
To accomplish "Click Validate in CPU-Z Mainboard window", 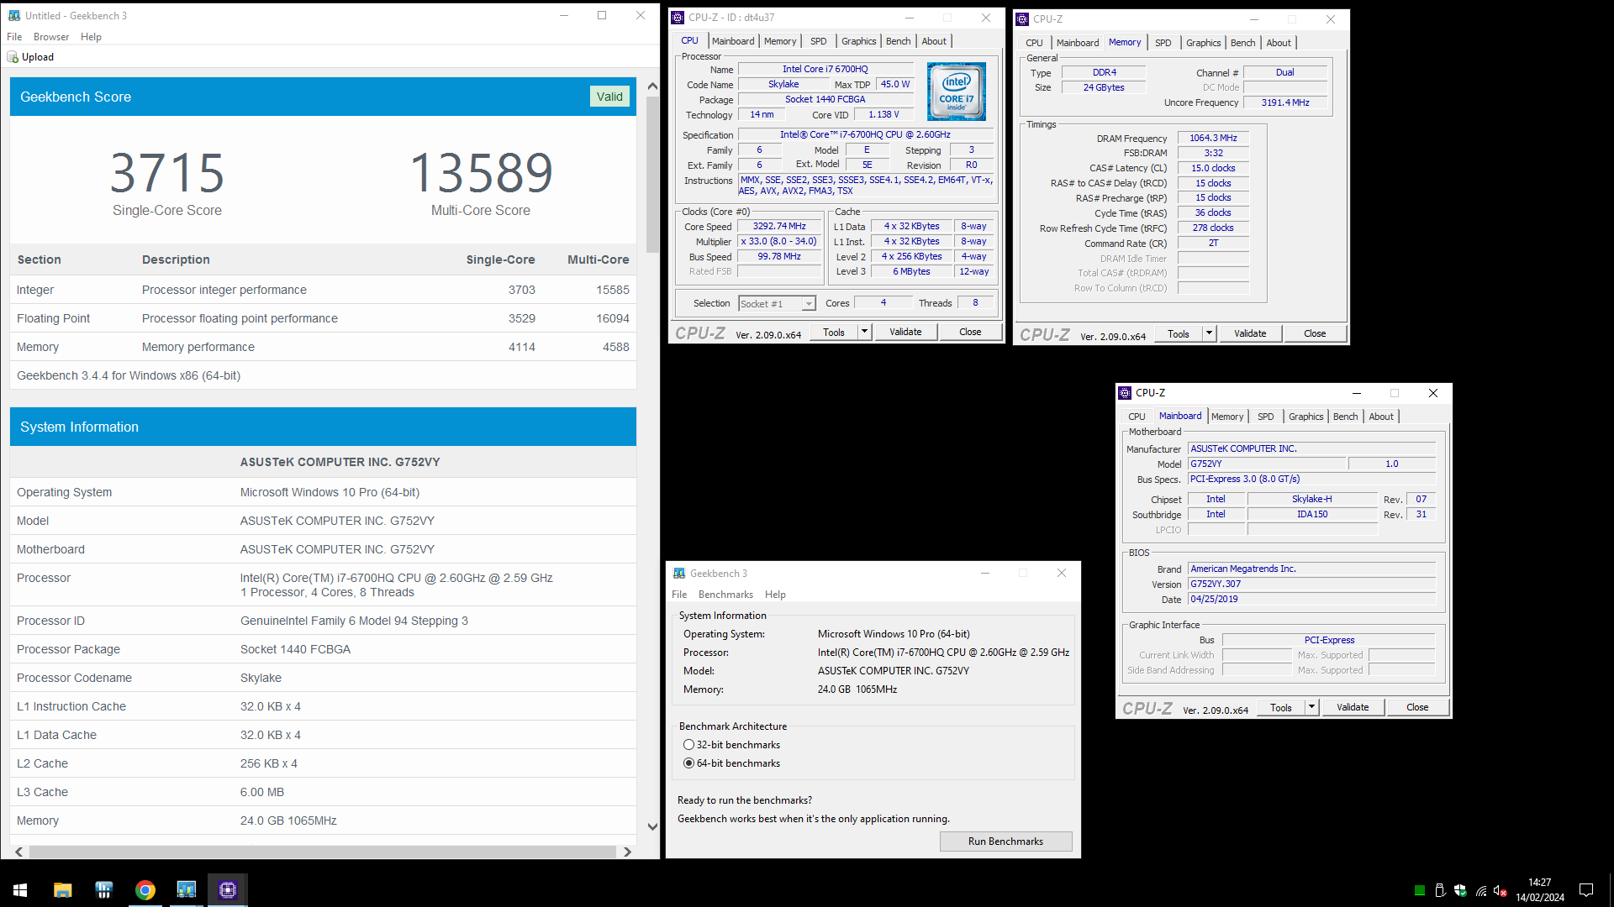I will [x=1353, y=707].
